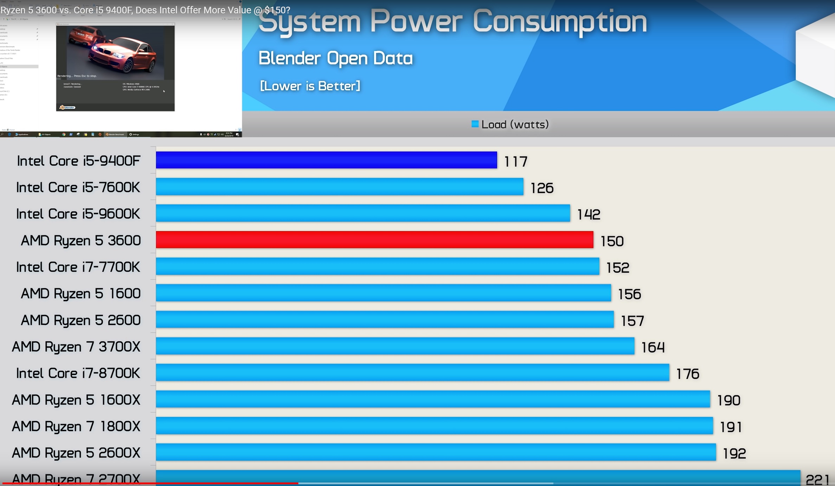Click the dark blue Core i5-9400F bar
The height and width of the screenshot is (486, 835).
[326, 160]
